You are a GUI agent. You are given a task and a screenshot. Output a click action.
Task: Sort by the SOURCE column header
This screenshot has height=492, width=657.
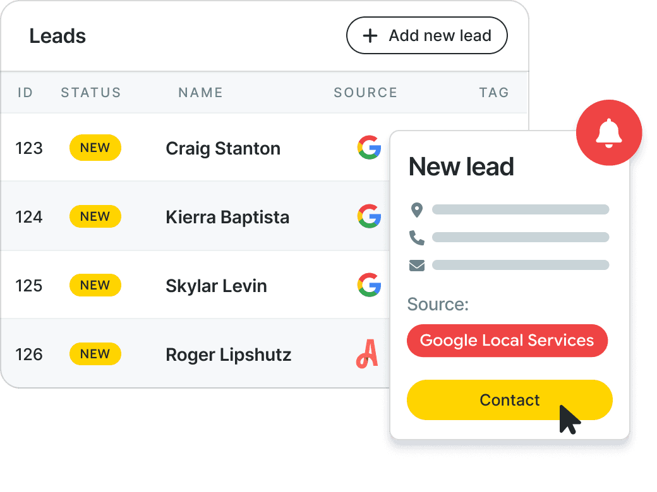(365, 93)
